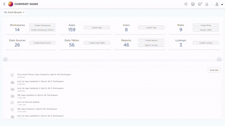
Task: Expand the user account dropdown arrow
Action: [222, 4]
